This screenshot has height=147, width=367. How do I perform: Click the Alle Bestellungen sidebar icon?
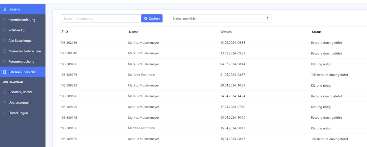pos(5,41)
